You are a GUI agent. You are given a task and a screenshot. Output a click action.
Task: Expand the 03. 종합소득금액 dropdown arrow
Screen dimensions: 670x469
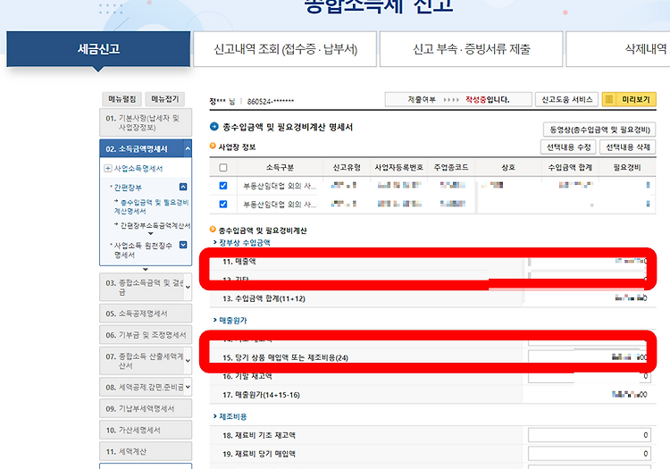[x=188, y=287]
